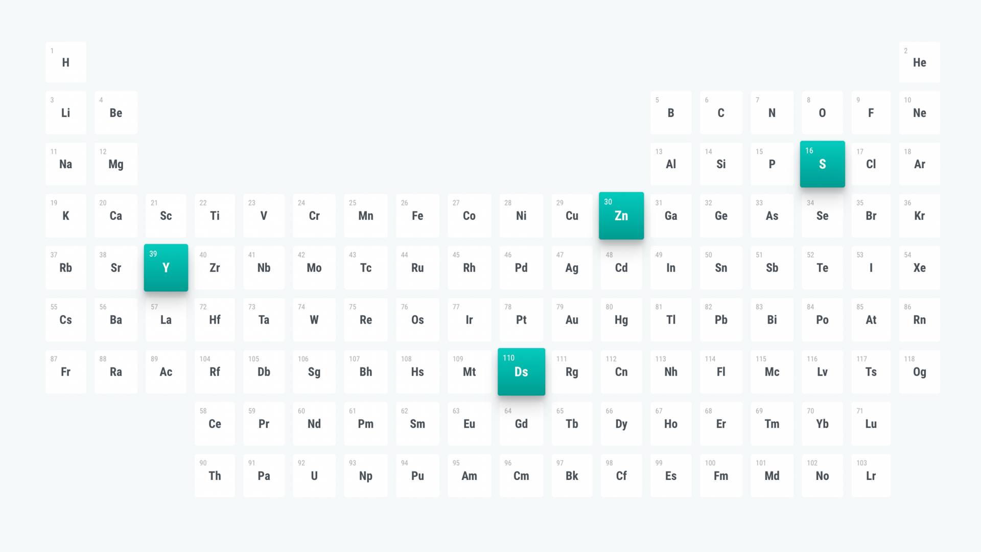Click the Carbon element tile
Image resolution: width=981 pixels, height=552 pixels.
[721, 112]
